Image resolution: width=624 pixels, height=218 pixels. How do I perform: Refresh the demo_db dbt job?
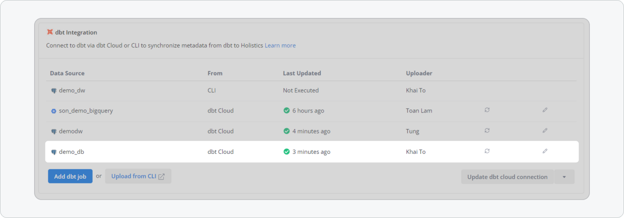(487, 151)
